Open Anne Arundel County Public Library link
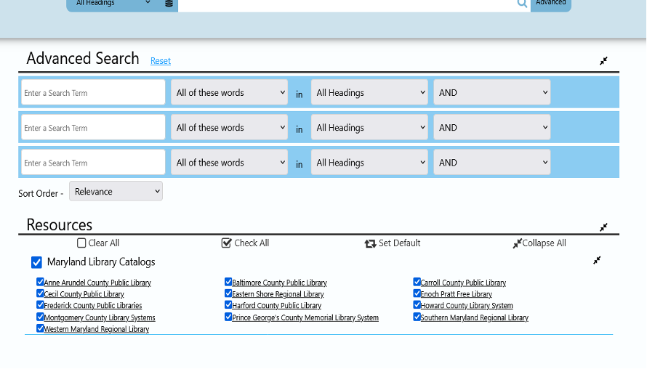Screen dimensions: 647x369 [97, 283]
